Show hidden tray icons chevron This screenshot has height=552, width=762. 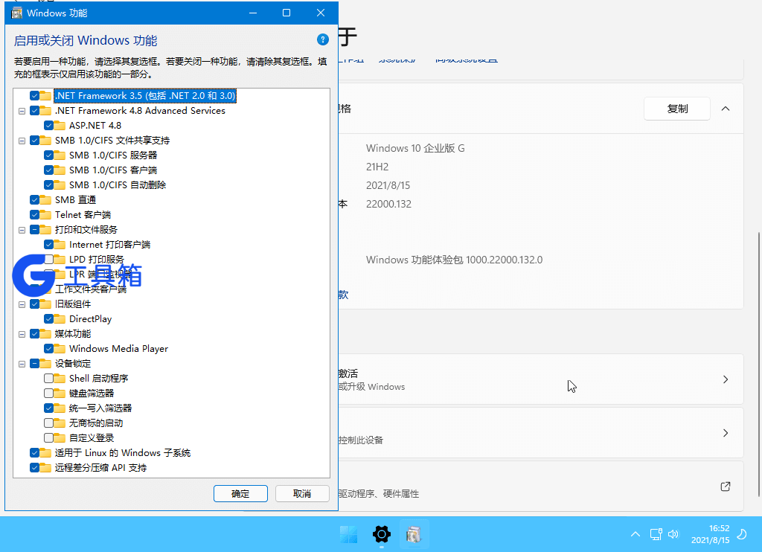[635, 534]
